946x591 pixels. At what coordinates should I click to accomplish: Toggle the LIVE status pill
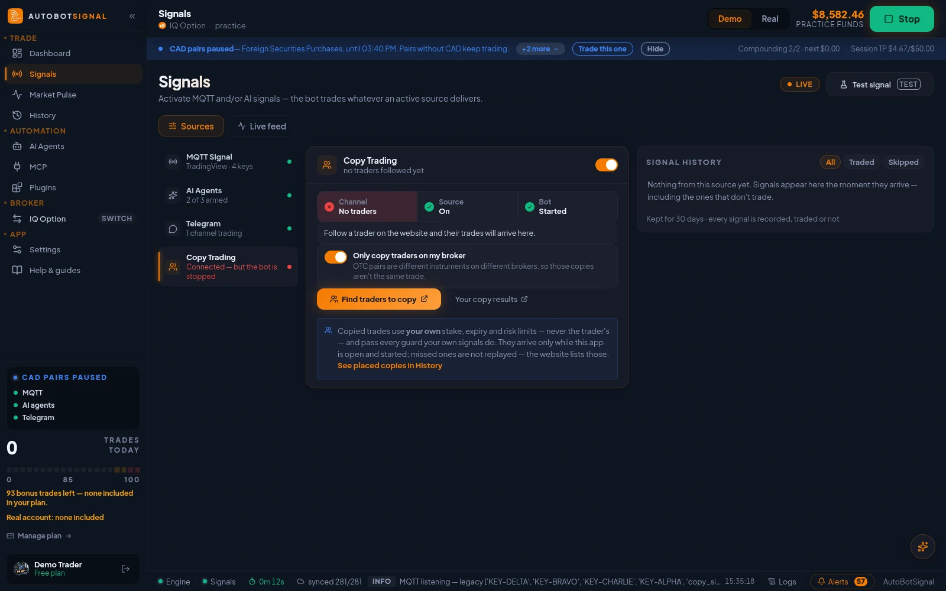(x=799, y=85)
